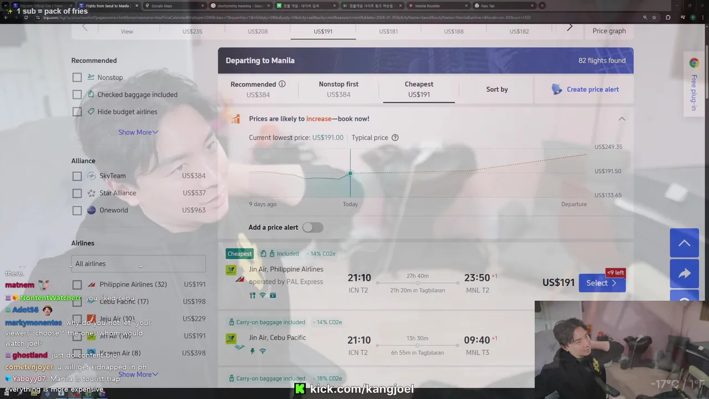Screen dimensions: 709x399
Task: Click meal amenity icon on first flight
Action: 253,295
